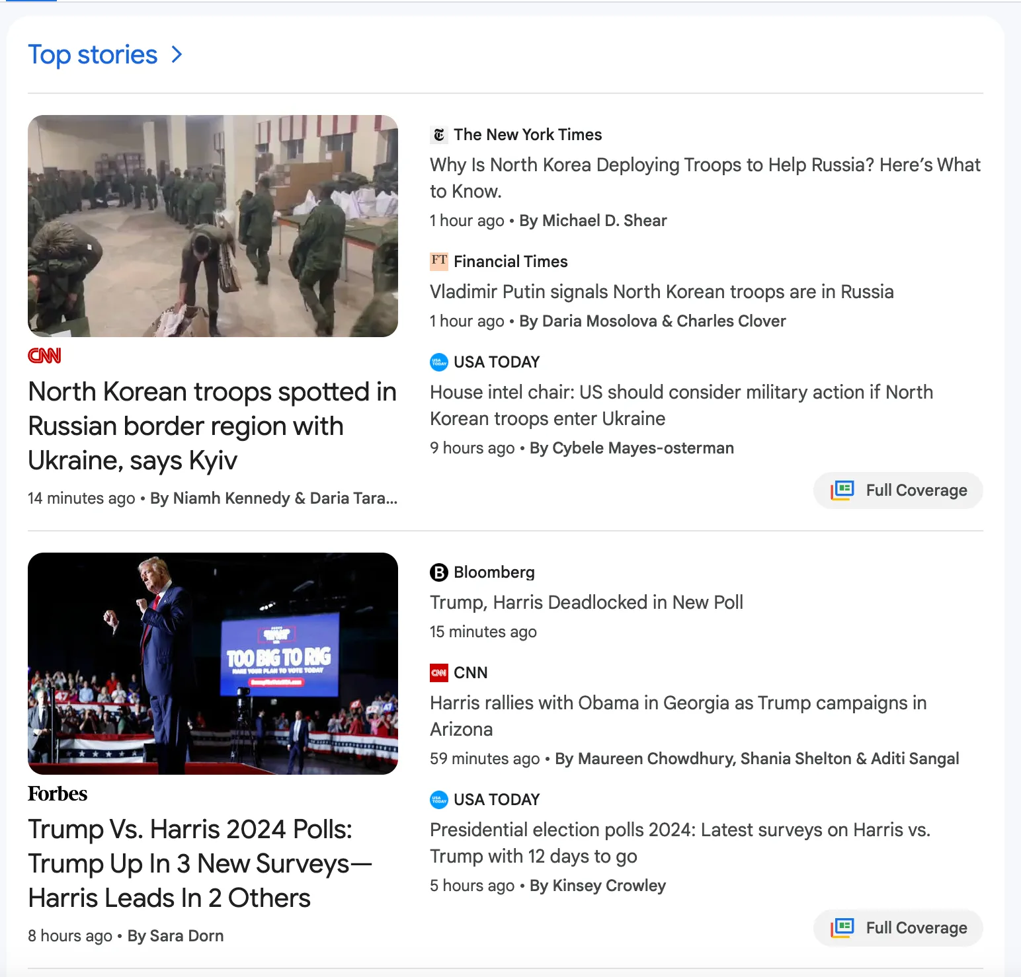The width and height of the screenshot is (1021, 977).
Task: Open the North Korean troops photo thumbnail
Action: (x=213, y=226)
